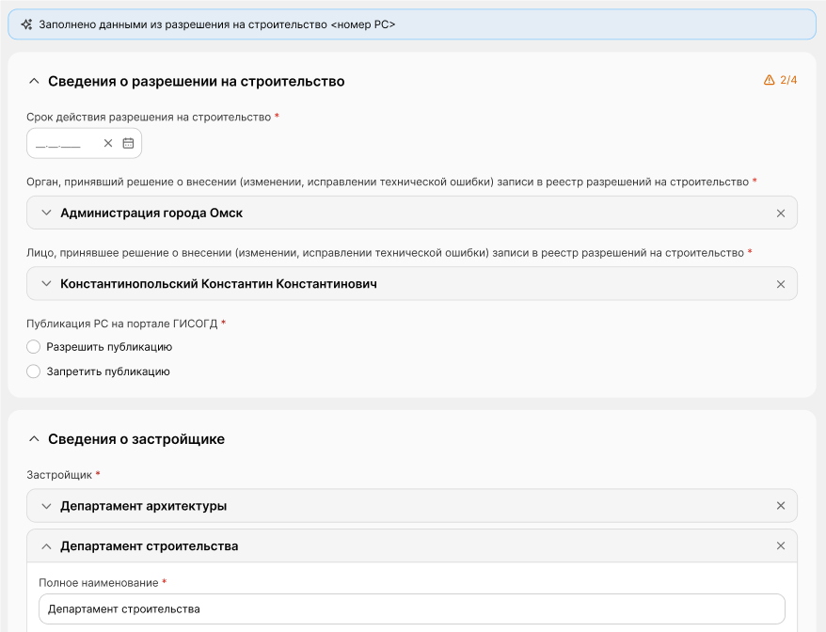Select Разрешить публикацию radio button

point(33,346)
